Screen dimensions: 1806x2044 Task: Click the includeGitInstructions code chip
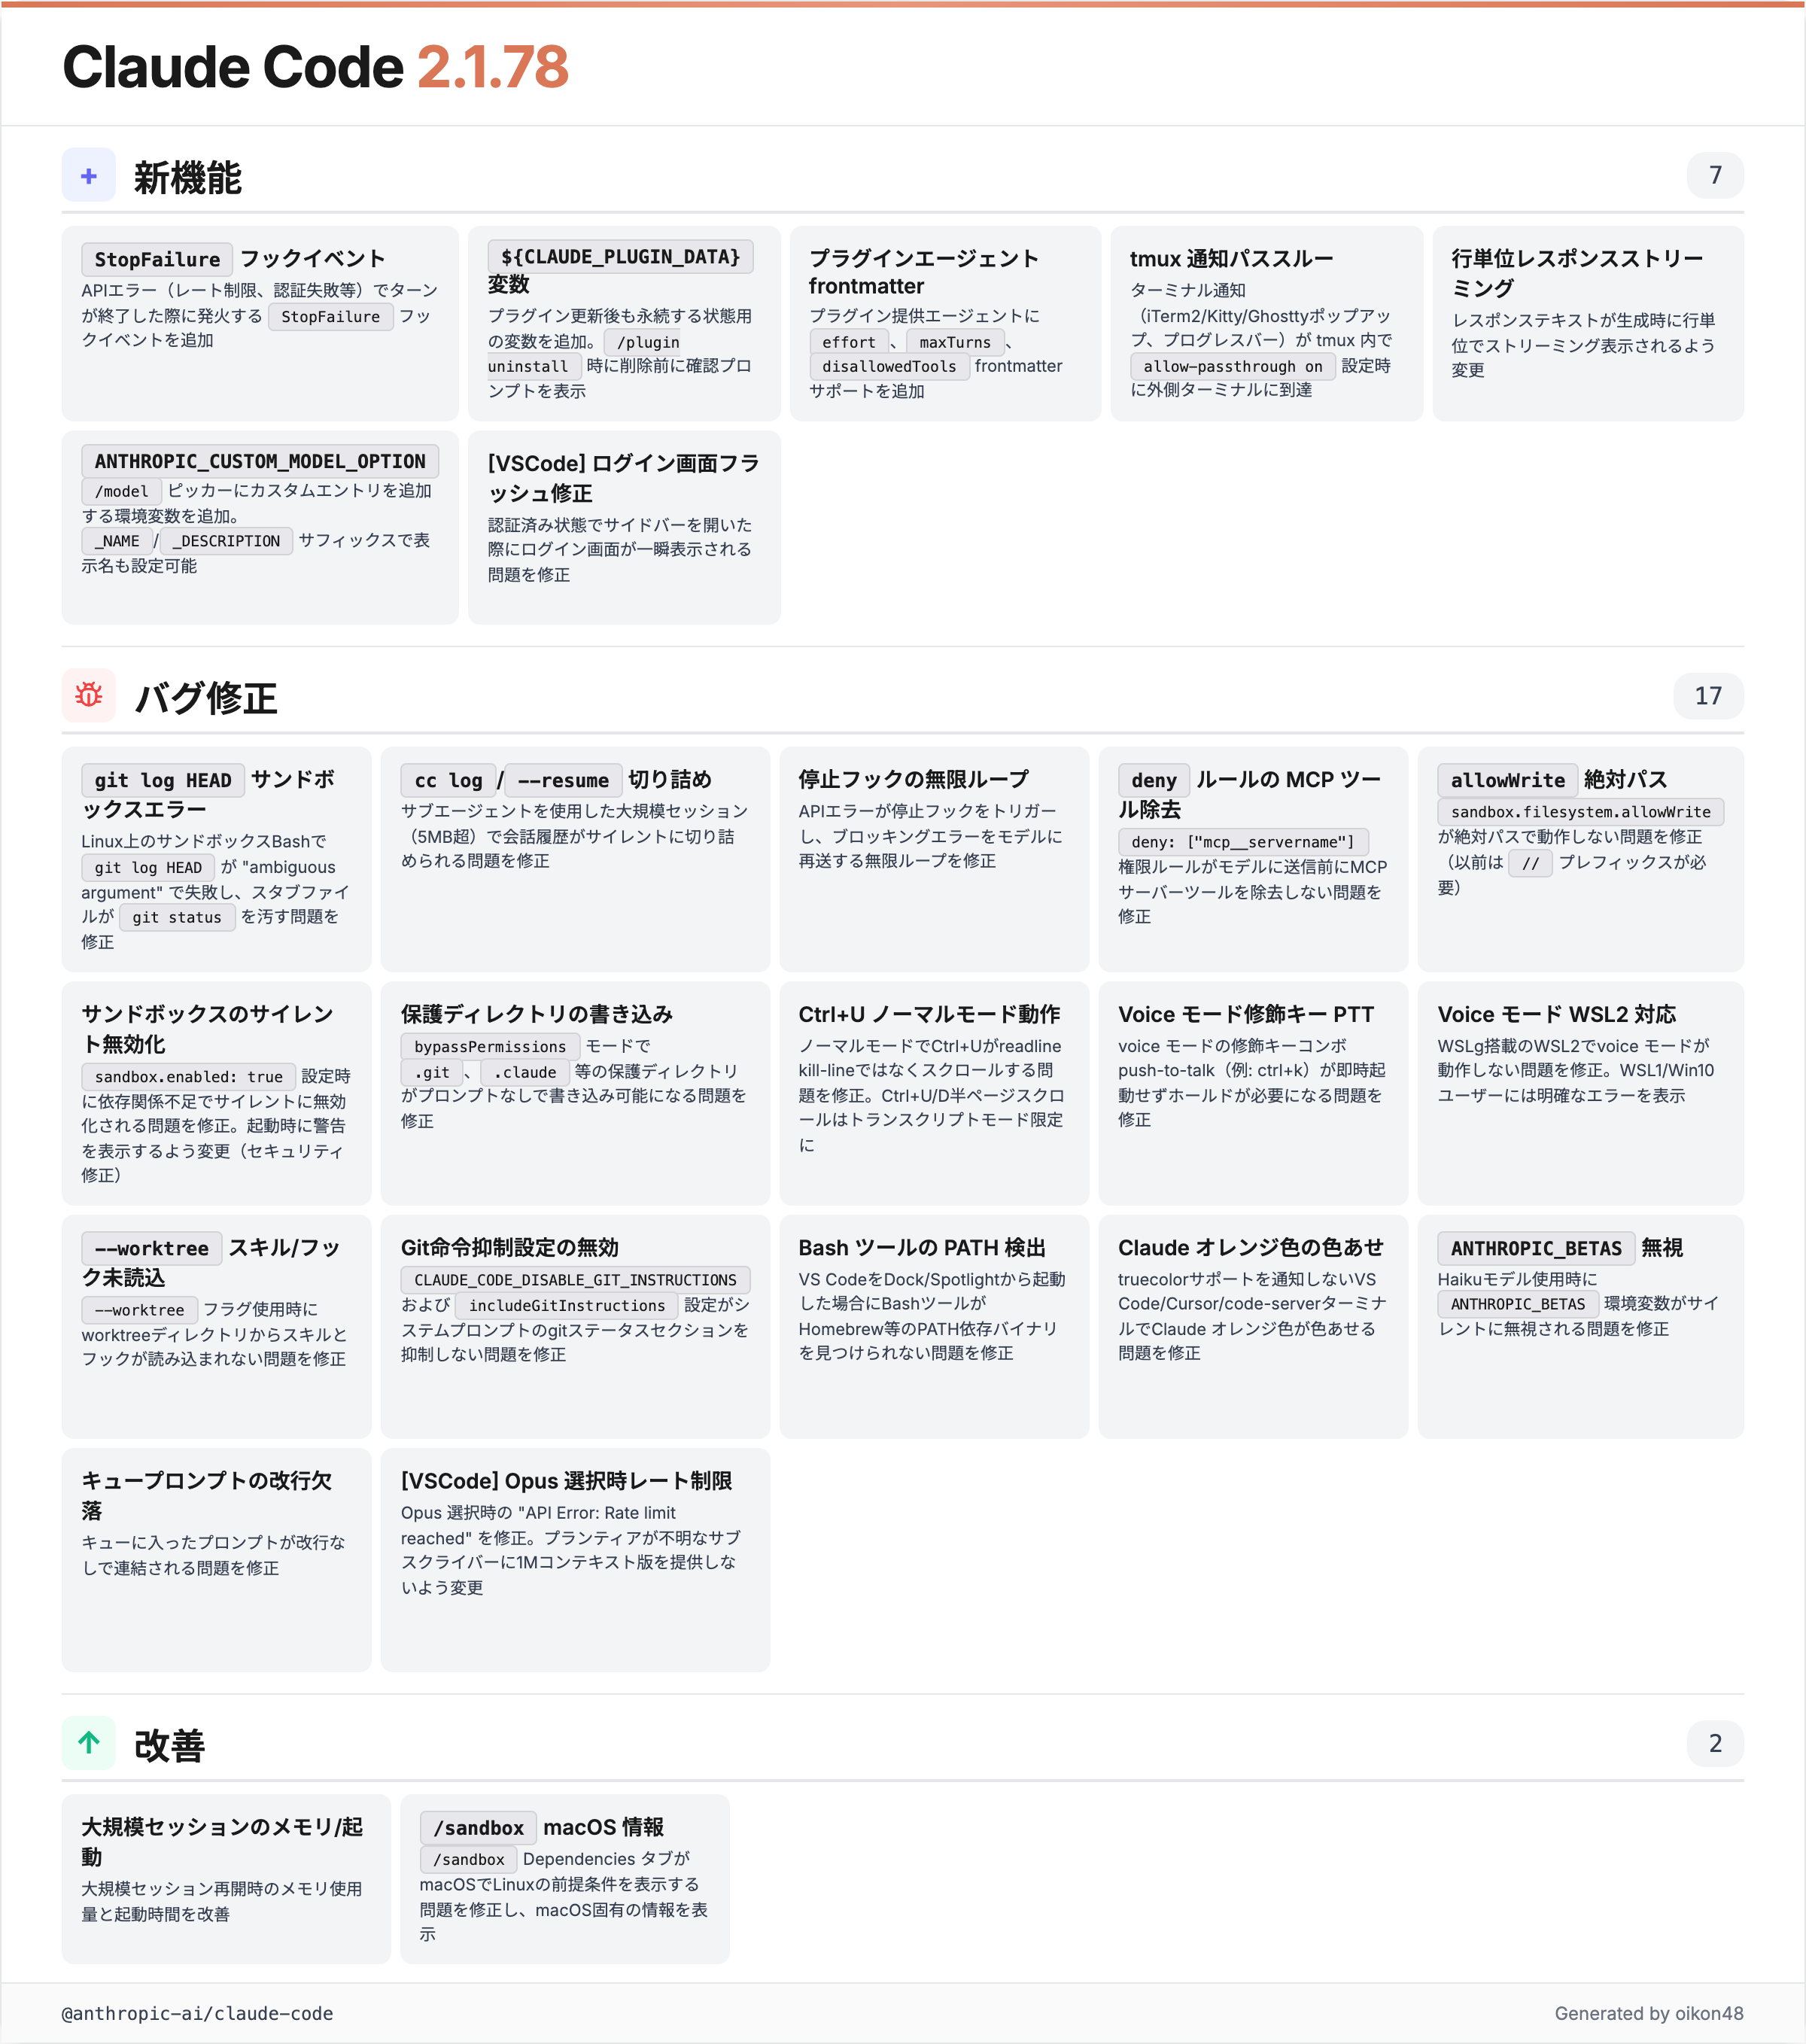[x=567, y=1305]
